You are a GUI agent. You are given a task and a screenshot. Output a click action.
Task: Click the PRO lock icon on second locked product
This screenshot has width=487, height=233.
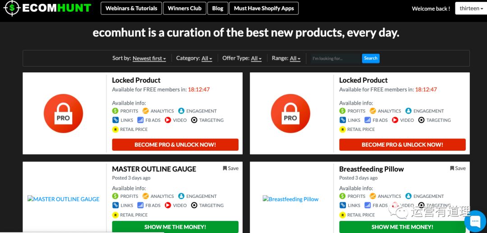(x=290, y=114)
